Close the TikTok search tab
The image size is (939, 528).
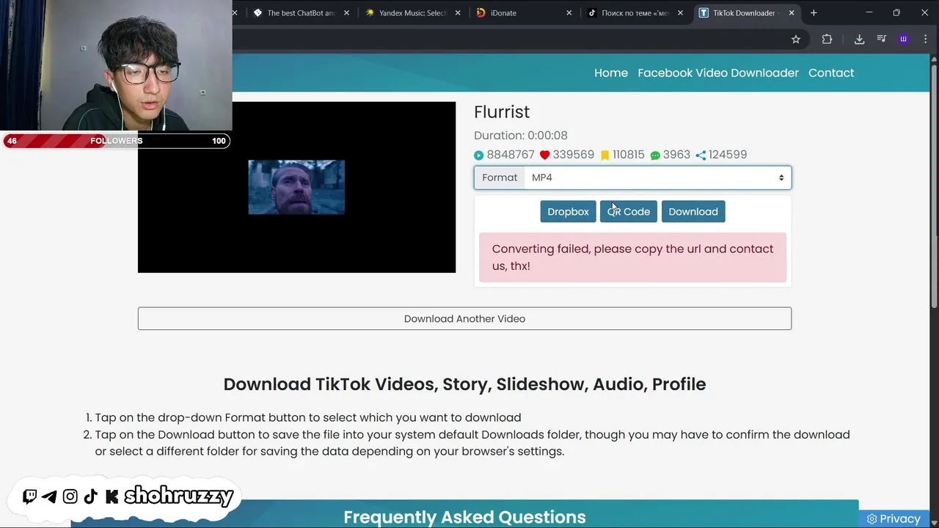click(x=680, y=12)
